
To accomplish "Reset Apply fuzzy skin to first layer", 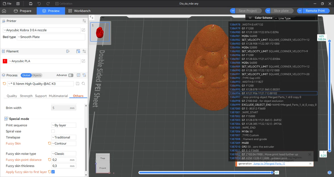I will (49, 172).
